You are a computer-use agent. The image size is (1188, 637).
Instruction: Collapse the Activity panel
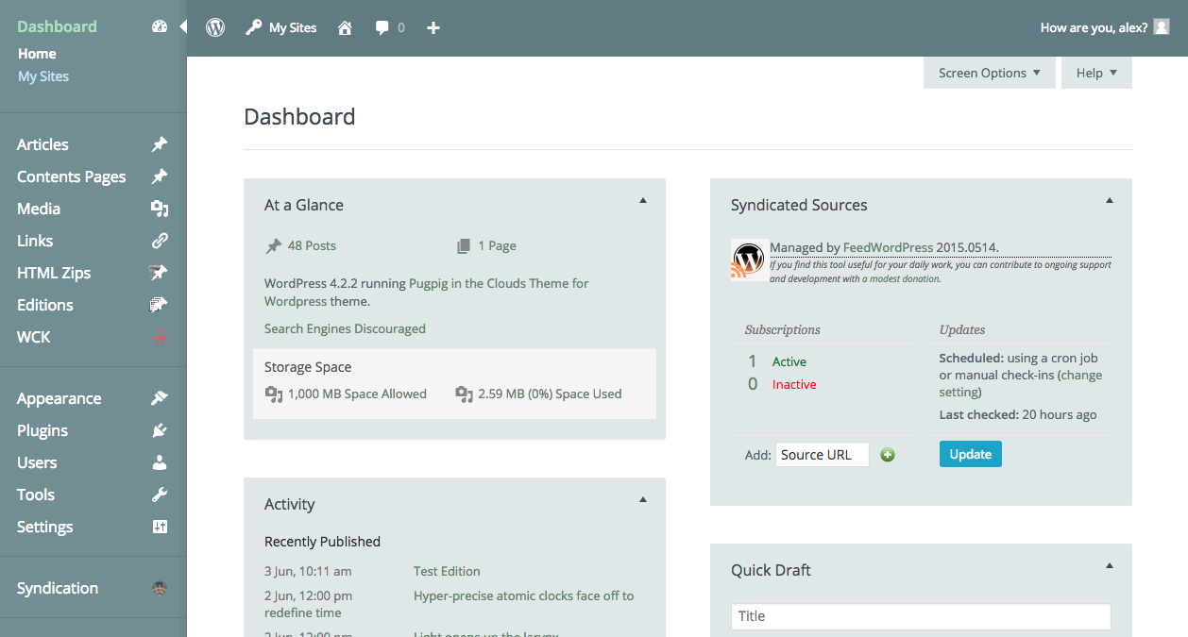643,499
